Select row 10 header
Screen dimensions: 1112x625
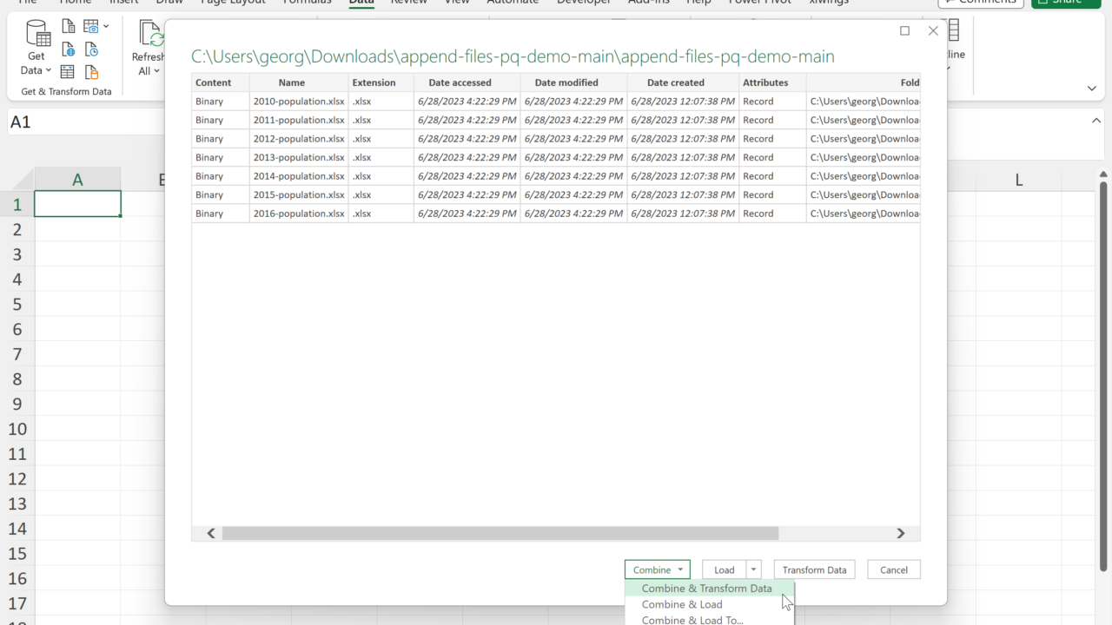click(x=17, y=429)
